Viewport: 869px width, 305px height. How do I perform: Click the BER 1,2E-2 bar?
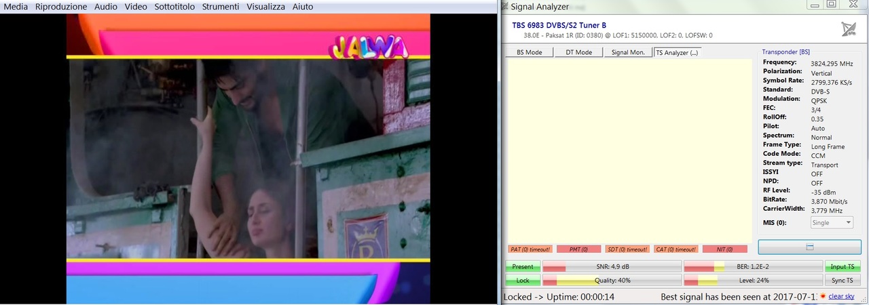point(753,266)
